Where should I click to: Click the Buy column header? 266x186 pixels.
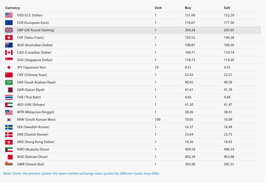click(x=188, y=8)
